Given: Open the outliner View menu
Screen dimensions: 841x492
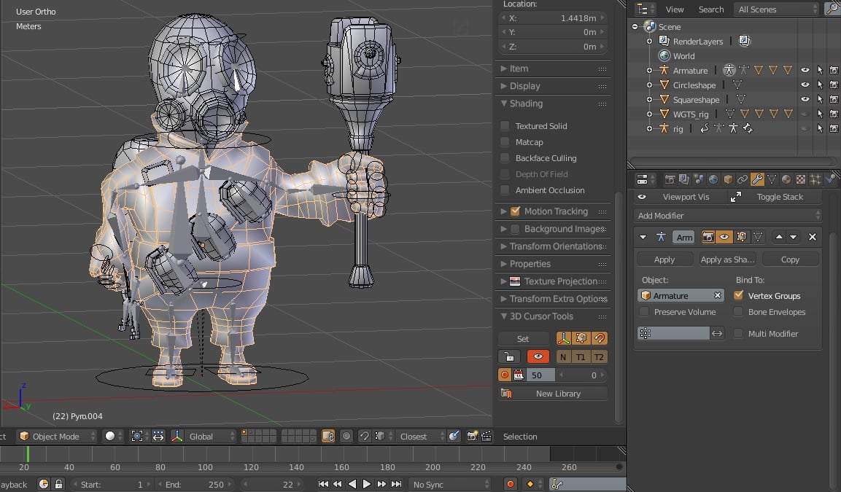Looking at the screenshot, I should click(675, 9).
